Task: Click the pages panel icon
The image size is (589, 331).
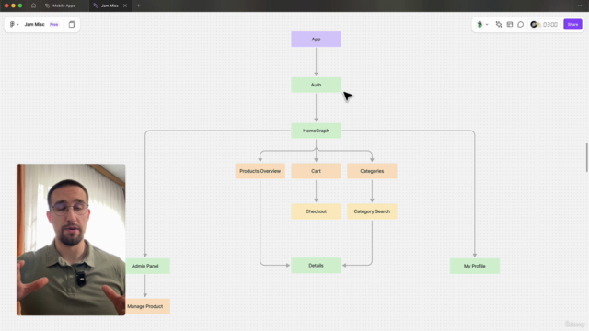Action: tap(72, 25)
